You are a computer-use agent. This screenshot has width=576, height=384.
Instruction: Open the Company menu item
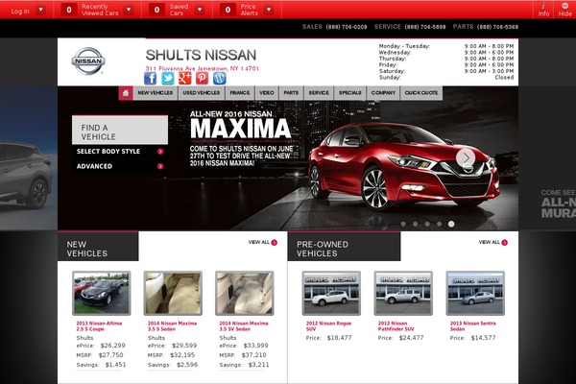tap(383, 93)
